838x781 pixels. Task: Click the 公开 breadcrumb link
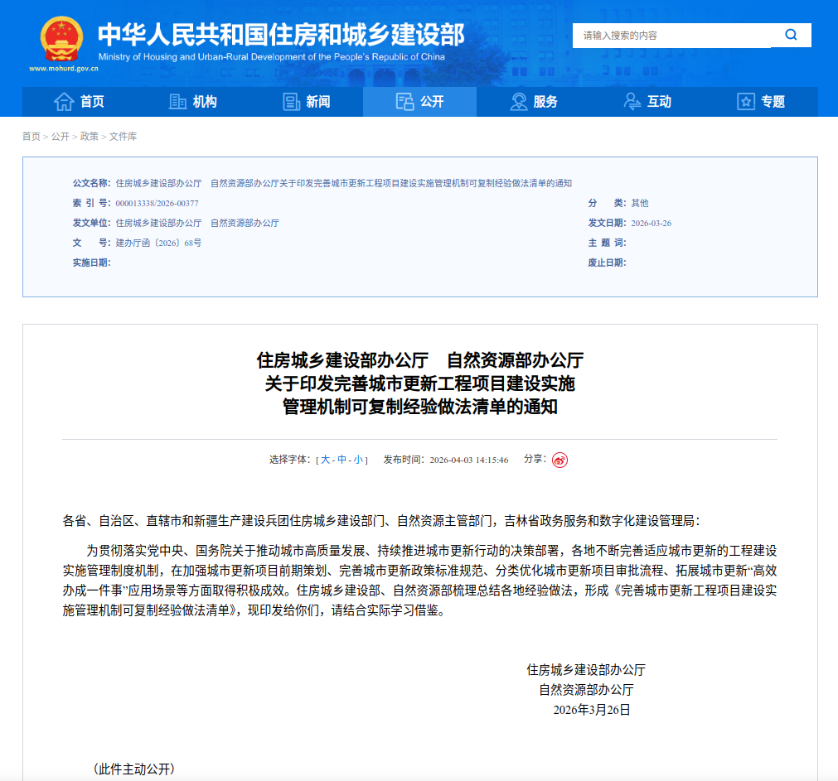coord(60,137)
